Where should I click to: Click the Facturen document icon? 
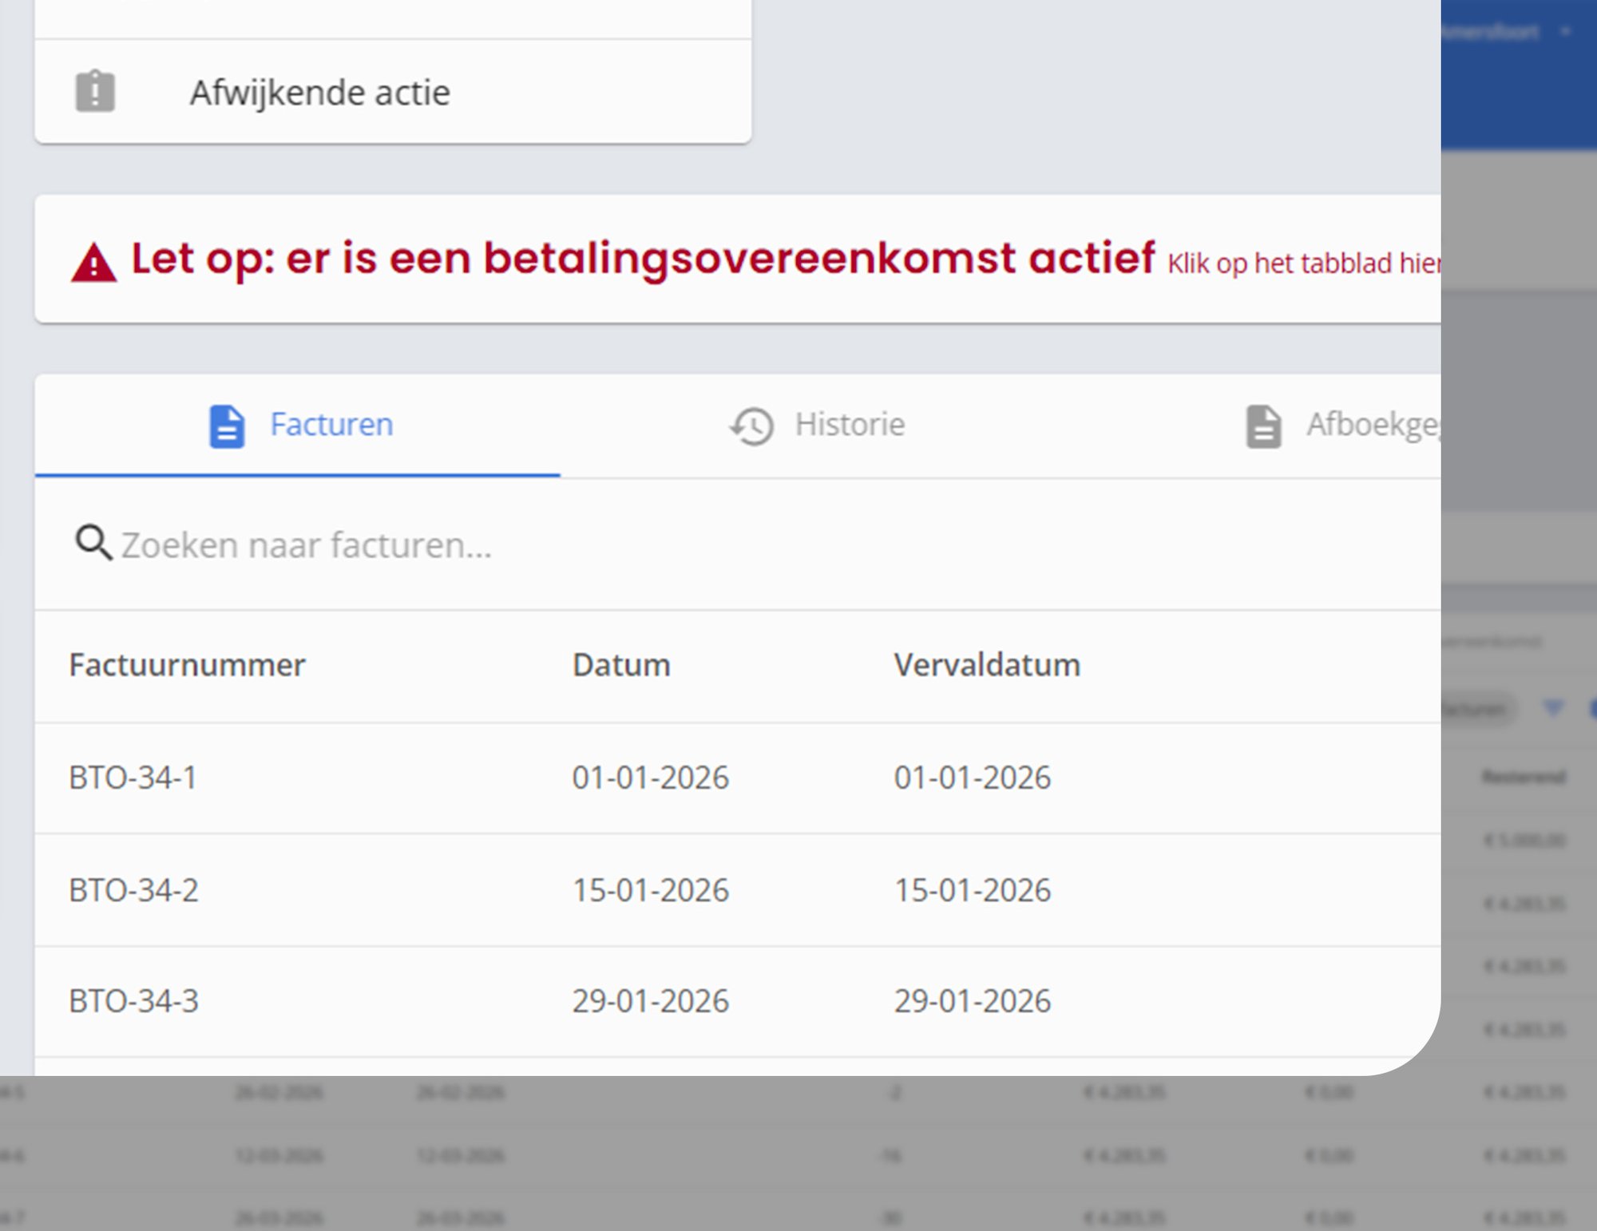coord(227,426)
